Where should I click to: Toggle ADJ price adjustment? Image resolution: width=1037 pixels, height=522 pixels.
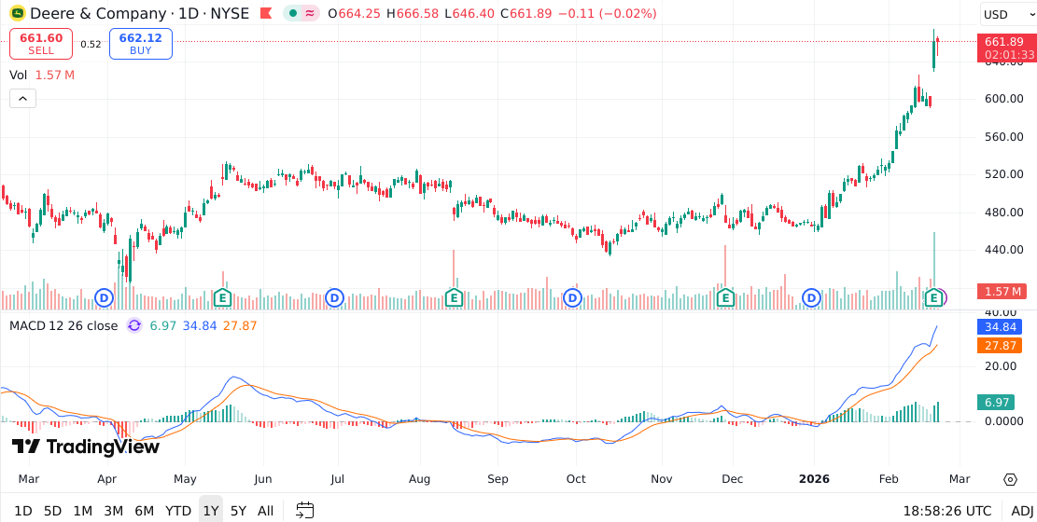pyautogui.click(x=1022, y=511)
